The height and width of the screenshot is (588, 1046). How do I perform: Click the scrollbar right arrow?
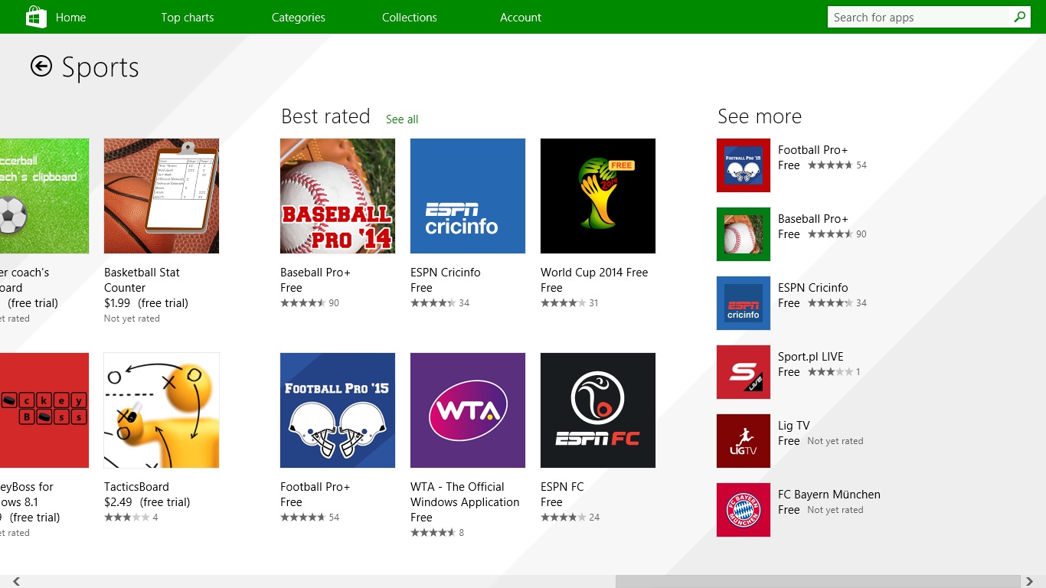1030,582
